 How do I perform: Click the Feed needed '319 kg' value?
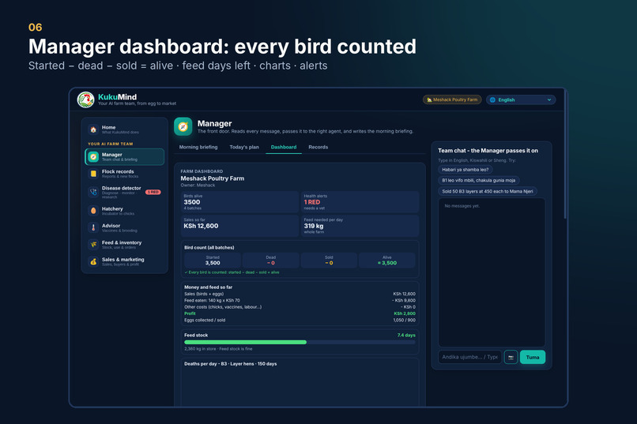click(314, 226)
